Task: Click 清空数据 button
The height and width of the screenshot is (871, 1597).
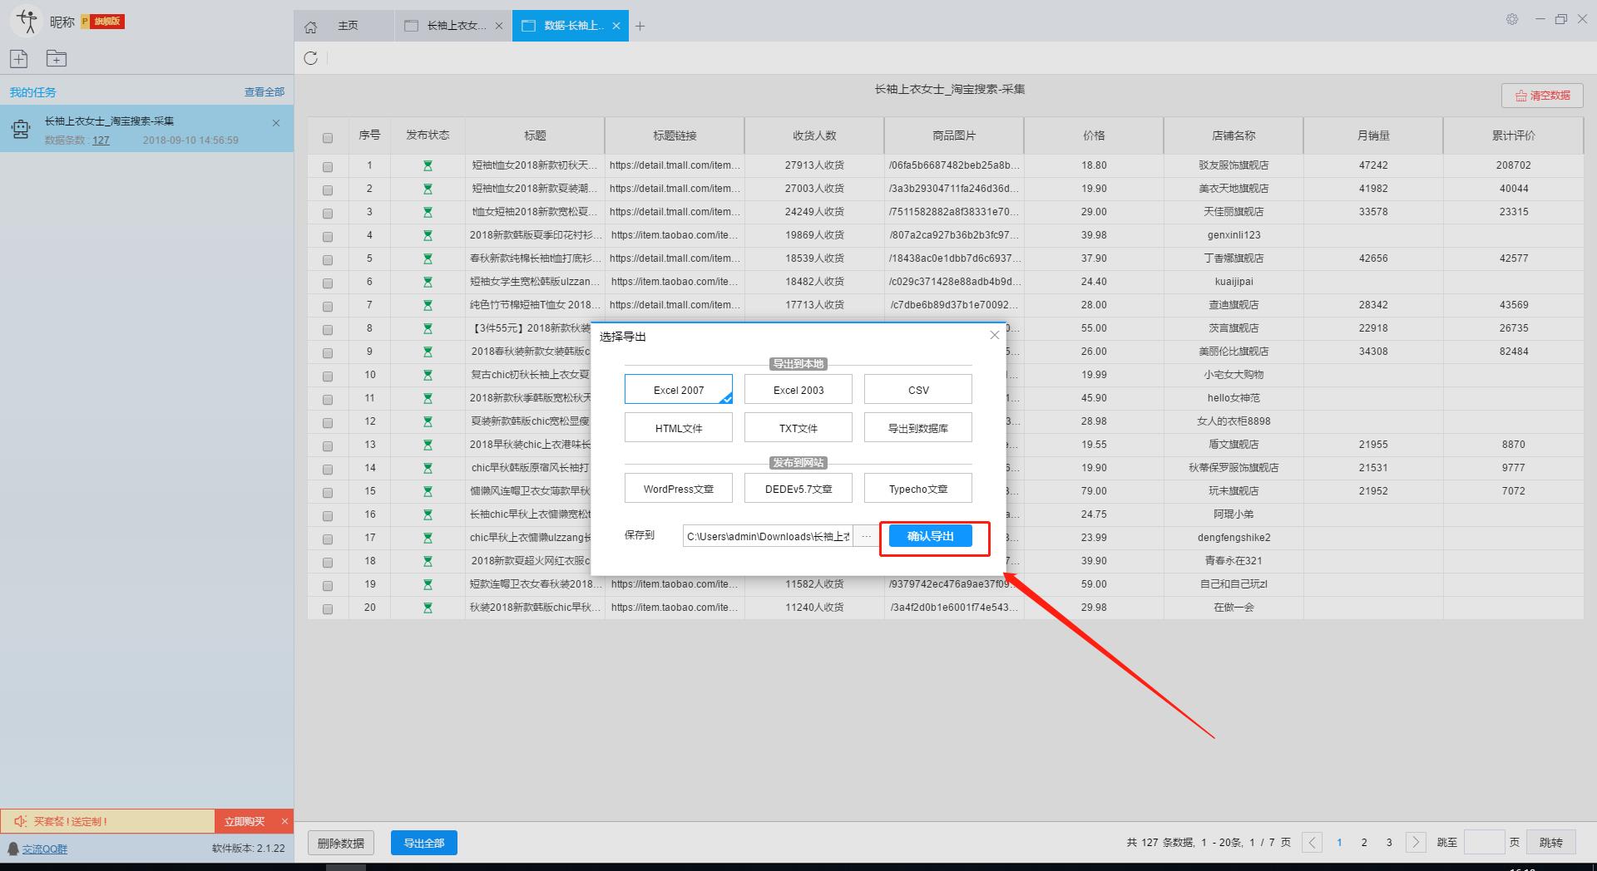Action: point(1542,96)
